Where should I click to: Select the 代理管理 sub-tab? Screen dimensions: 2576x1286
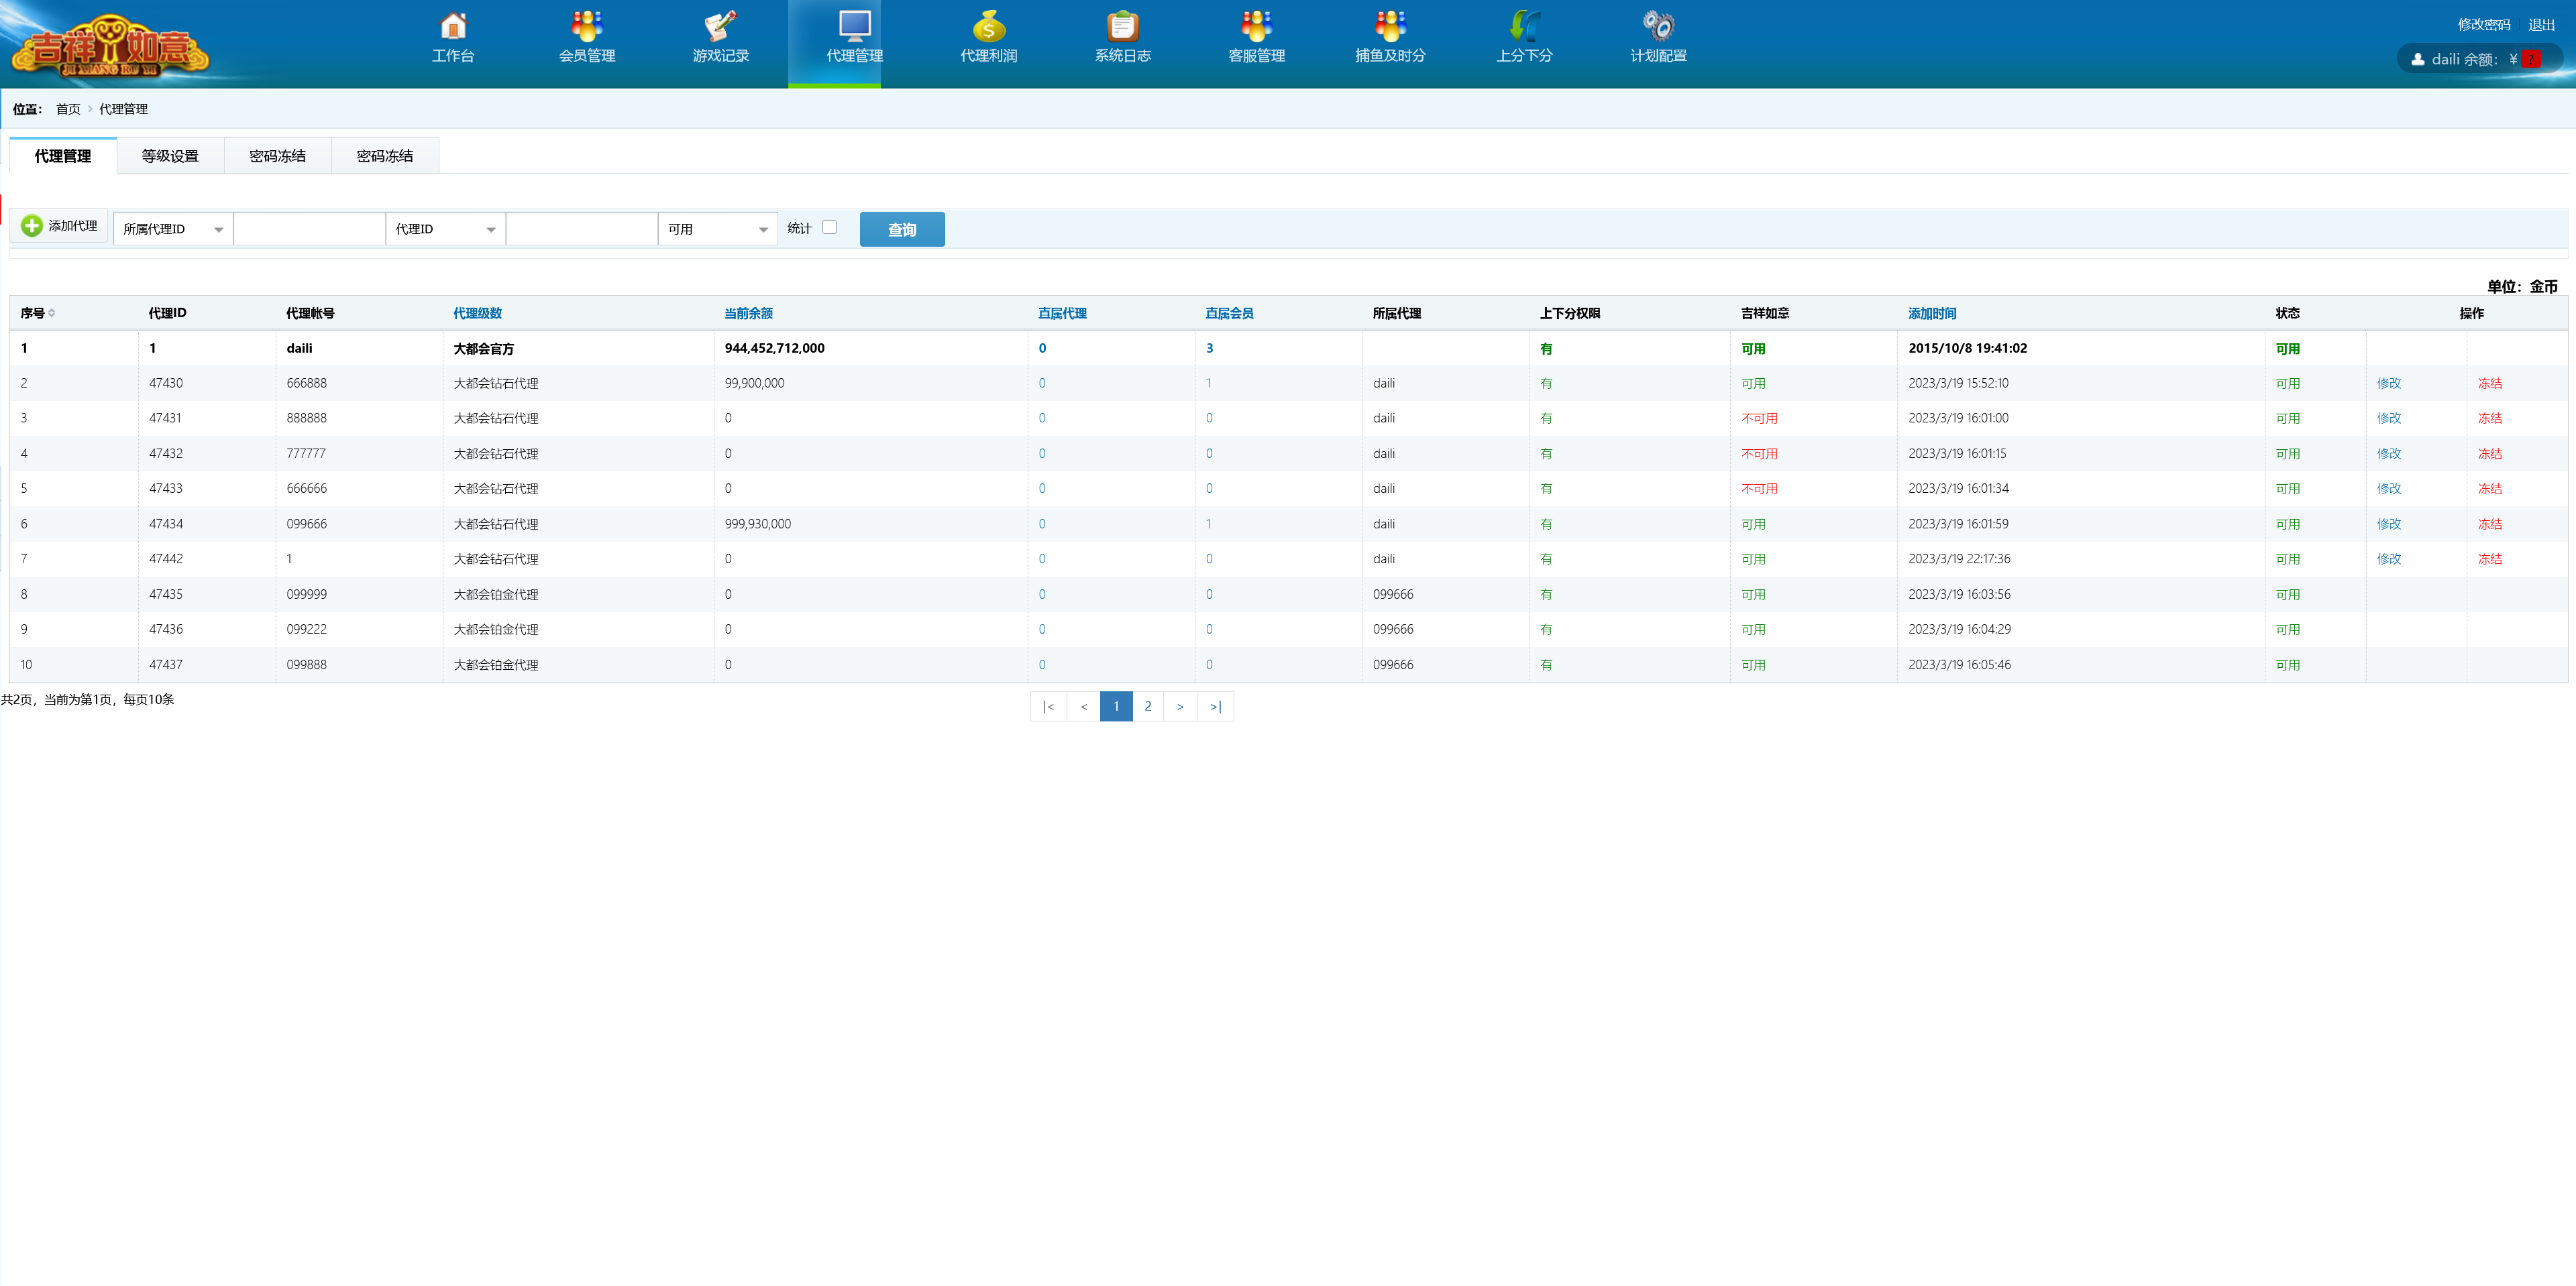pyautogui.click(x=63, y=156)
